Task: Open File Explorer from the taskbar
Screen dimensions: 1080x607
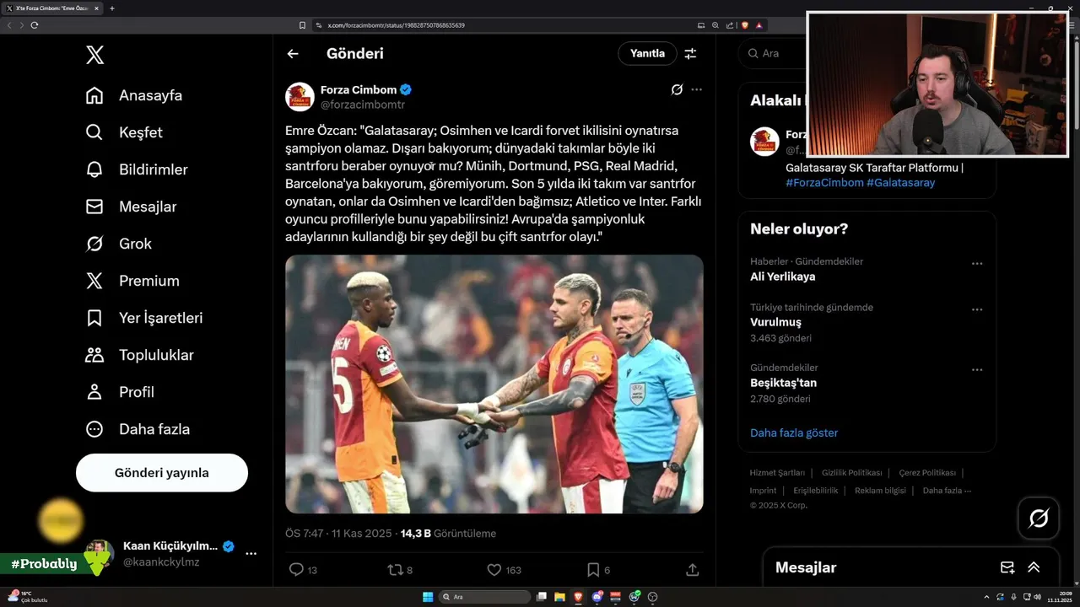Action: (x=560, y=597)
